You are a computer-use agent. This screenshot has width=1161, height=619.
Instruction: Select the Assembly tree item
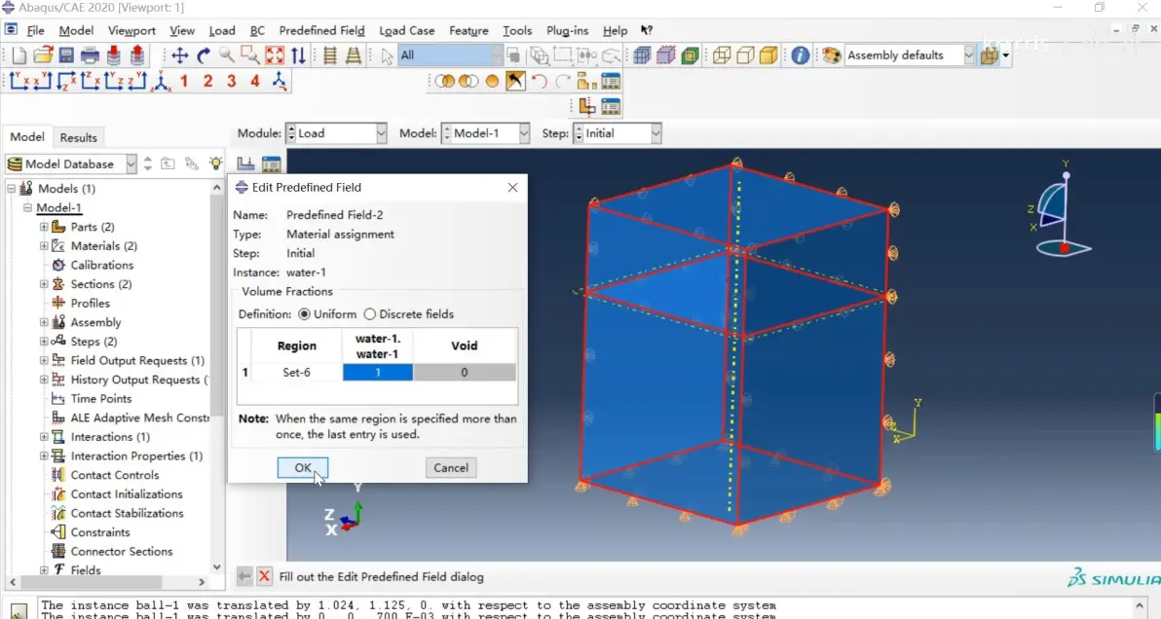[x=95, y=322]
